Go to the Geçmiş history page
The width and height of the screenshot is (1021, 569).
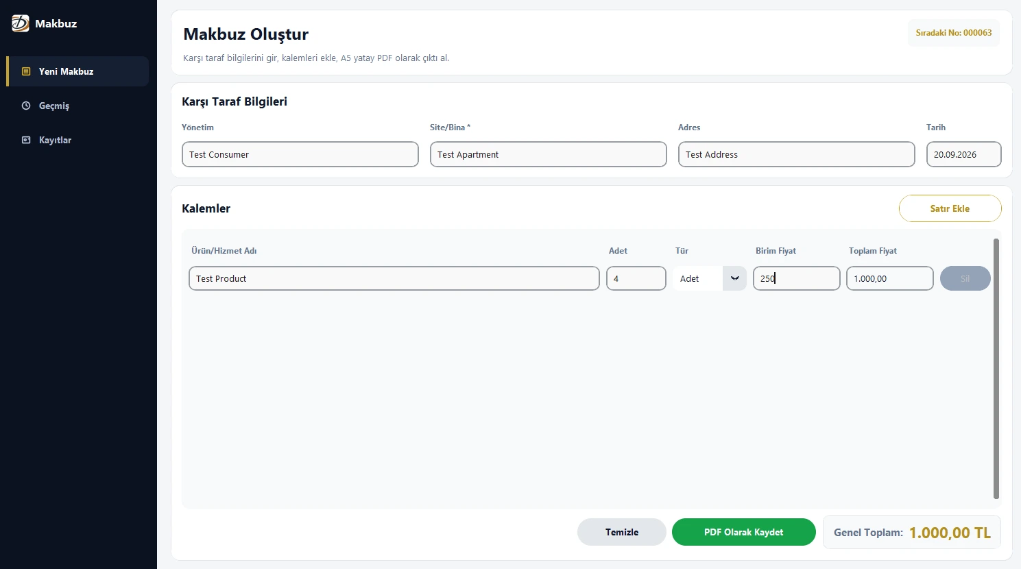77,106
